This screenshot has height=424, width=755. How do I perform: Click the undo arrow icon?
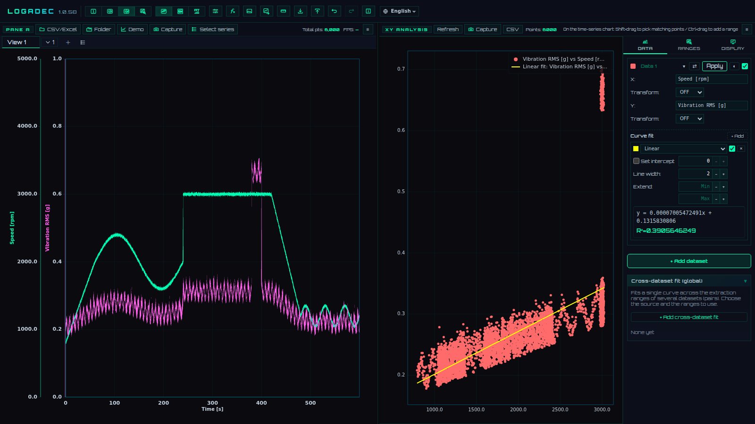pos(335,11)
